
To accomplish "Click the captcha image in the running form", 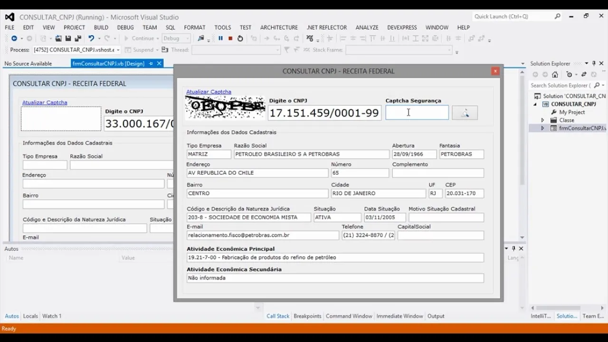I will click(225, 107).
